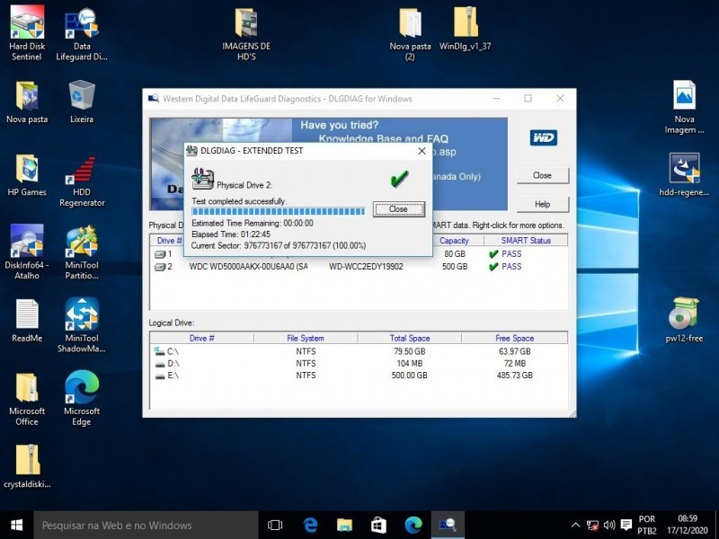719x539 pixels.
Task: Sort logical drives by Free Space column
Action: pyautogui.click(x=514, y=339)
